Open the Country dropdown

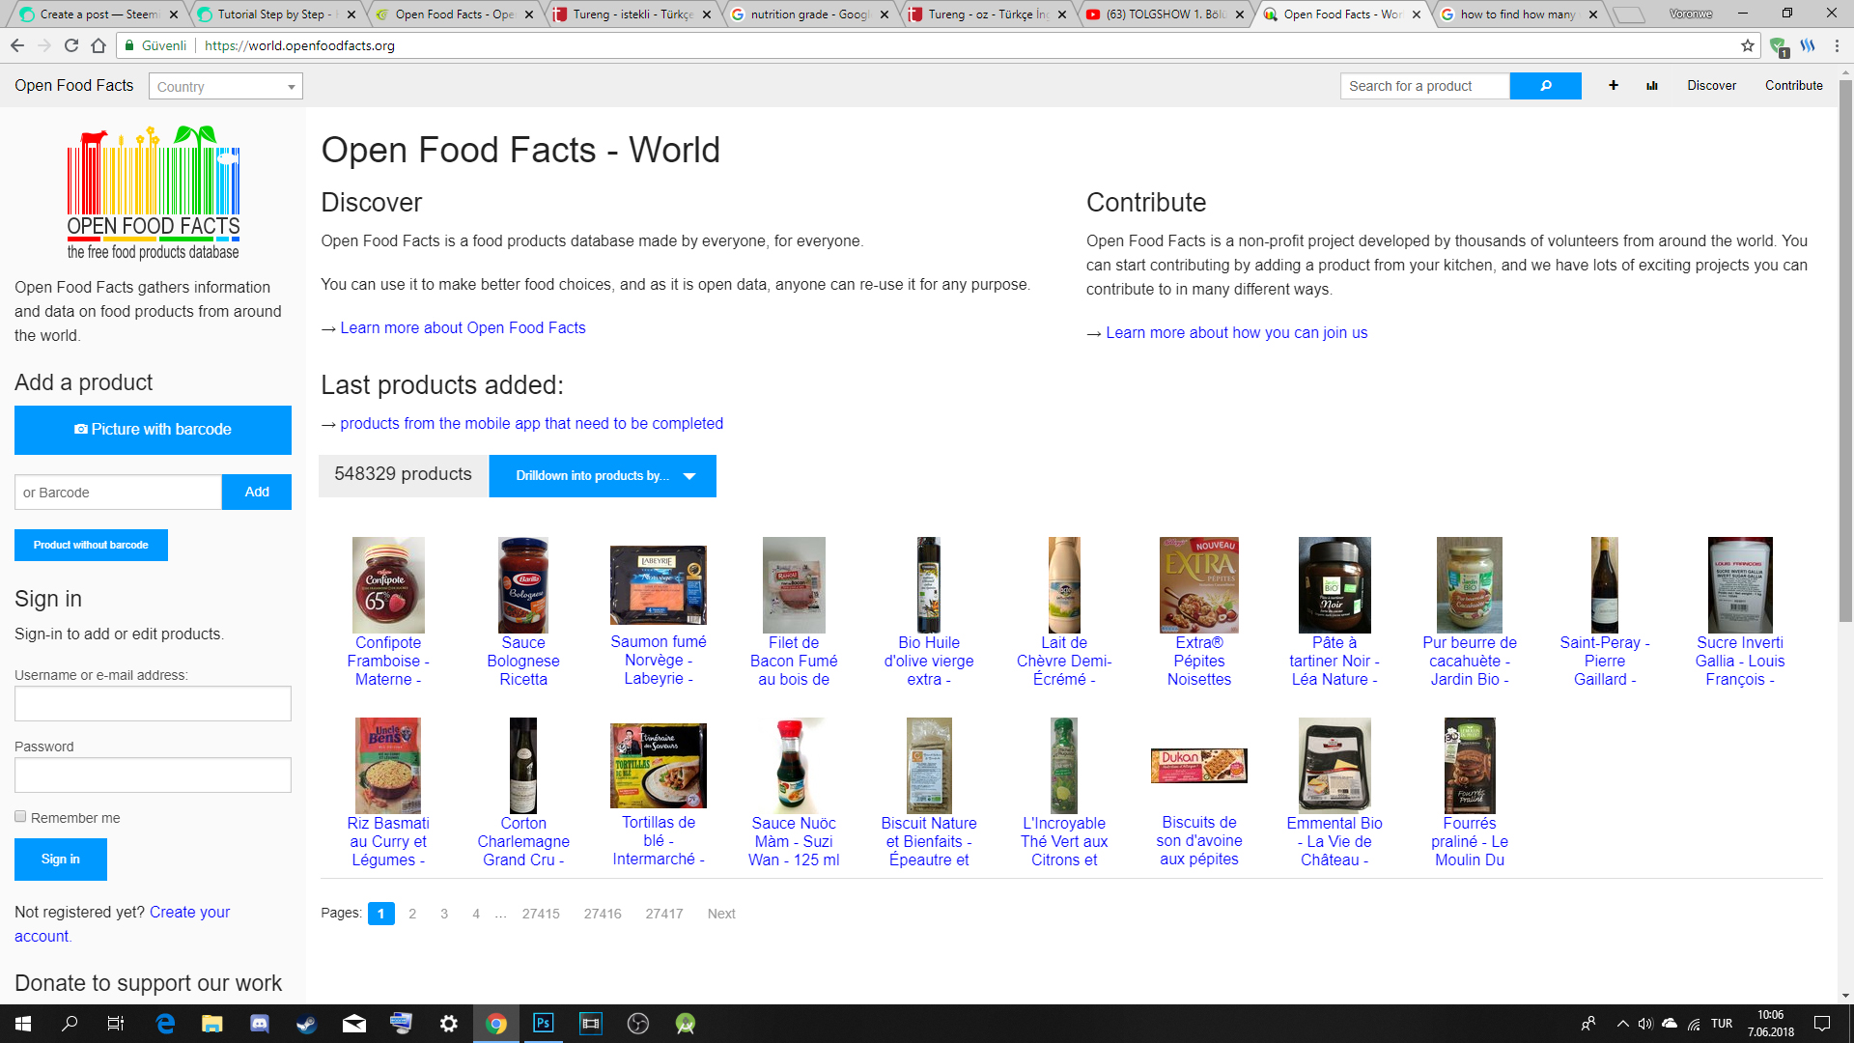click(226, 87)
